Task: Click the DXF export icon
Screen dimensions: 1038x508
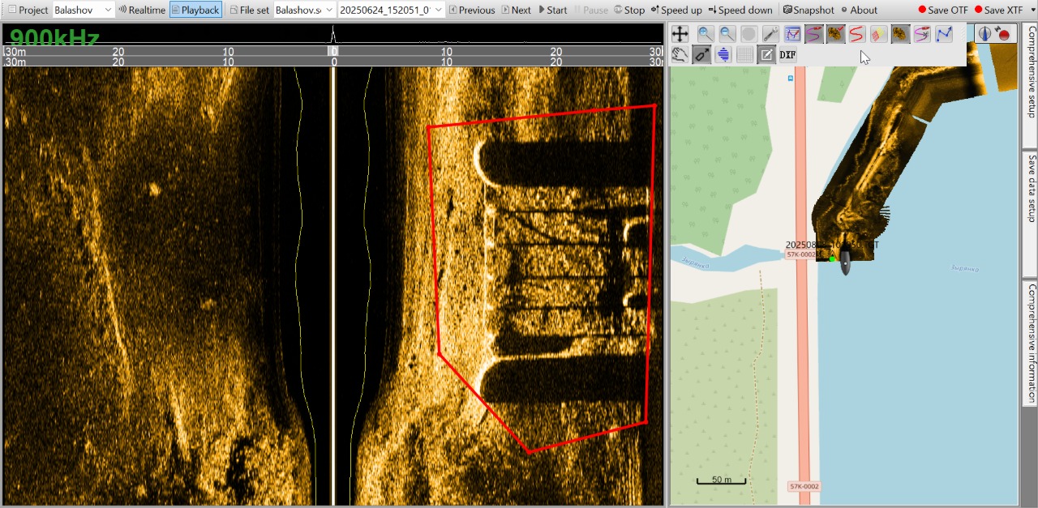Action: point(787,55)
